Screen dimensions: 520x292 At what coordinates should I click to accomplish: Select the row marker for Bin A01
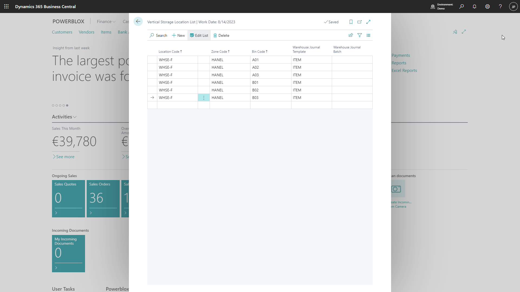point(152,60)
